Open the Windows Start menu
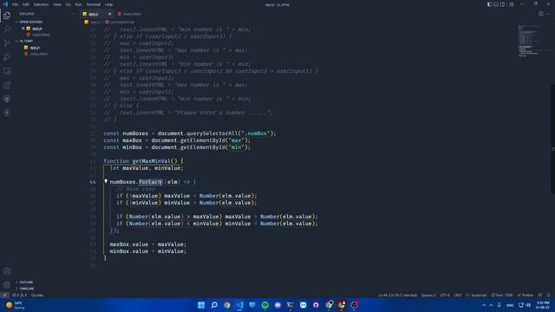This screenshot has width=555, height=312. pos(201,305)
